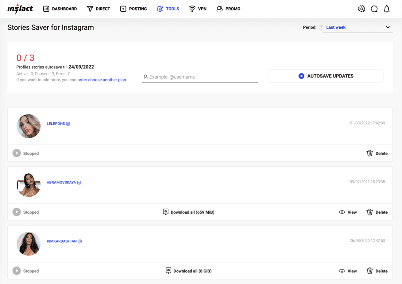Open the Tools menu
The width and height of the screenshot is (402, 284).
[x=168, y=9]
